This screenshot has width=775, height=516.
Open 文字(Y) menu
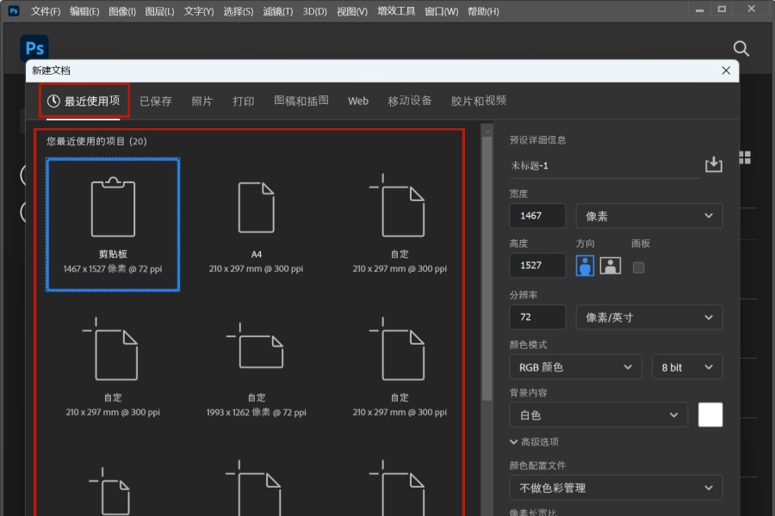tap(199, 11)
